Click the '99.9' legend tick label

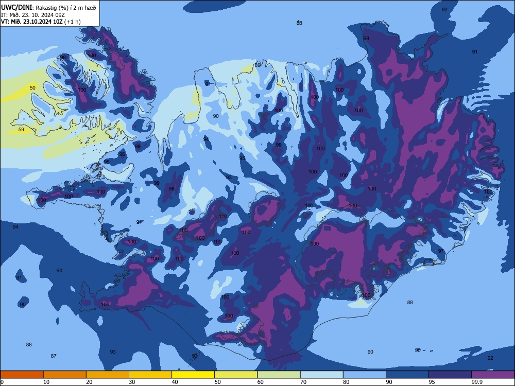click(477, 382)
